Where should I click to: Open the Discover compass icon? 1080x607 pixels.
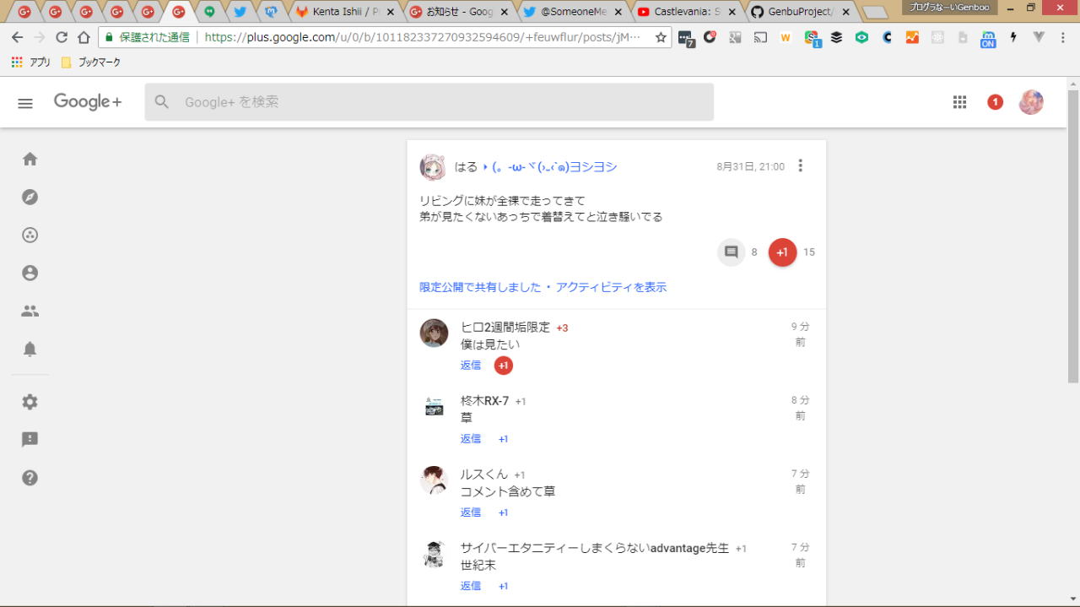coord(30,198)
